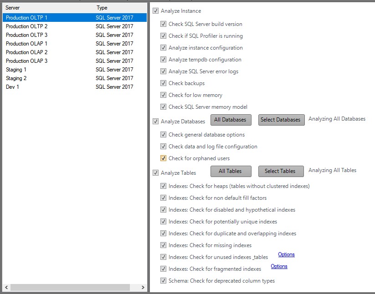Select Production OLTP 2 server row
375x294 pixels.
tap(26, 26)
